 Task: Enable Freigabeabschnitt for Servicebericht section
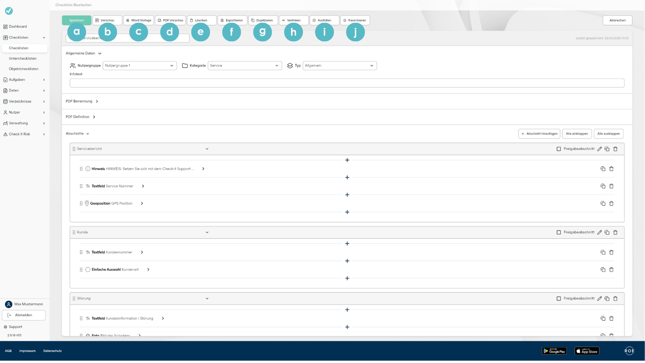(559, 149)
